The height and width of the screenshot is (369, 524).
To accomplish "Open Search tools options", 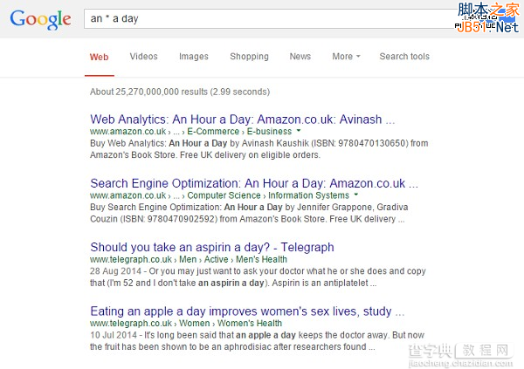I will pyautogui.click(x=404, y=57).
